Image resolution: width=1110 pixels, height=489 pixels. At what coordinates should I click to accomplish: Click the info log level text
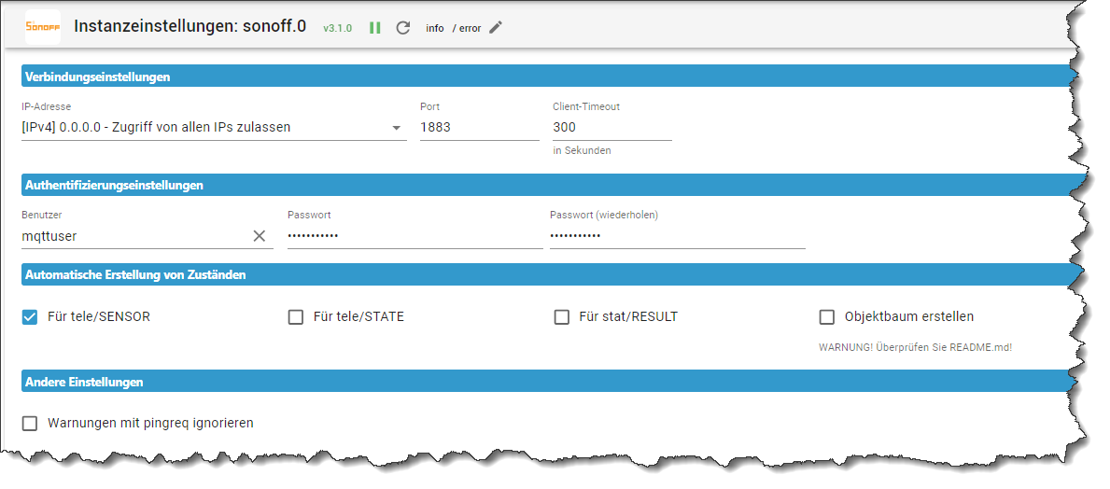click(435, 28)
